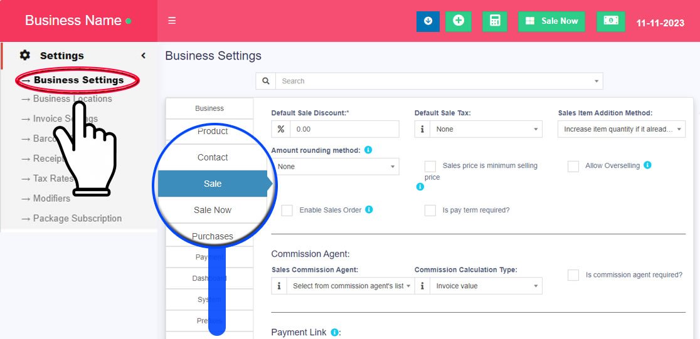Click the Enable Sales Order info icon
This screenshot has width=700, height=339.
[369, 209]
